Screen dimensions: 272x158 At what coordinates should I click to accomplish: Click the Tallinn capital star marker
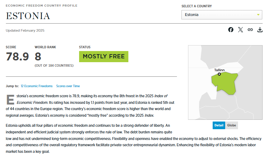(x=219, y=74)
